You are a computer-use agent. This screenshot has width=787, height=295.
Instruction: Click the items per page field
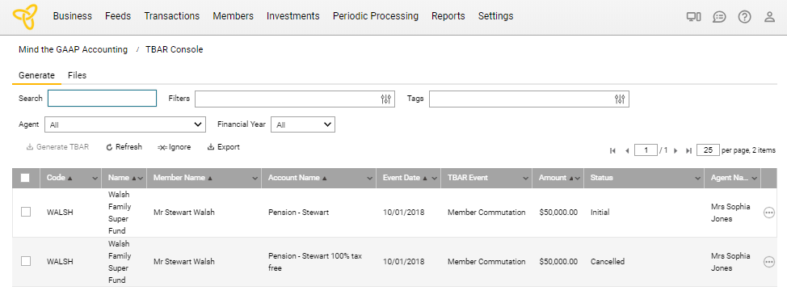(x=708, y=150)
